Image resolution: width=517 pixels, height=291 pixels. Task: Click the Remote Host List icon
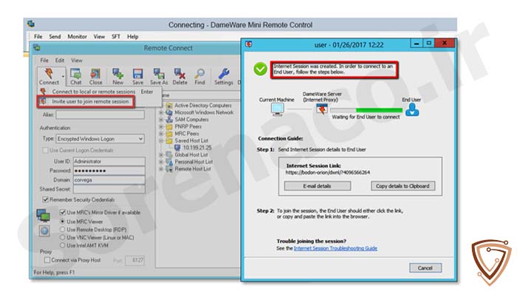169,168
